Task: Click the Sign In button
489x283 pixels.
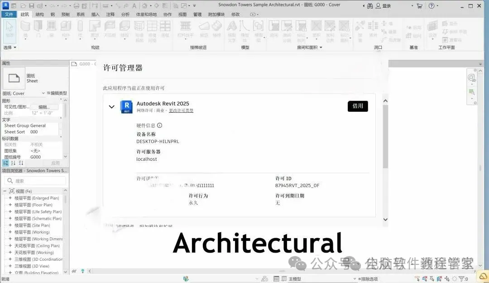Action: pyautogui.click(x=384, y=5)
